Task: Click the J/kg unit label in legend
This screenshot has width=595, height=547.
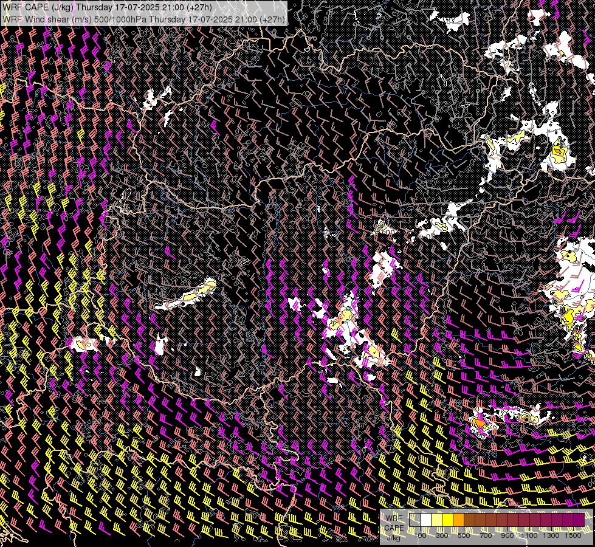Action: [394, 537]
